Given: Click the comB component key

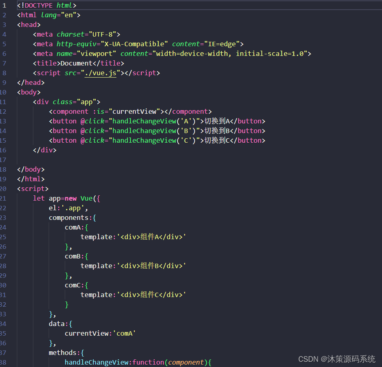Looking at the screenshot, I should 73,256.
